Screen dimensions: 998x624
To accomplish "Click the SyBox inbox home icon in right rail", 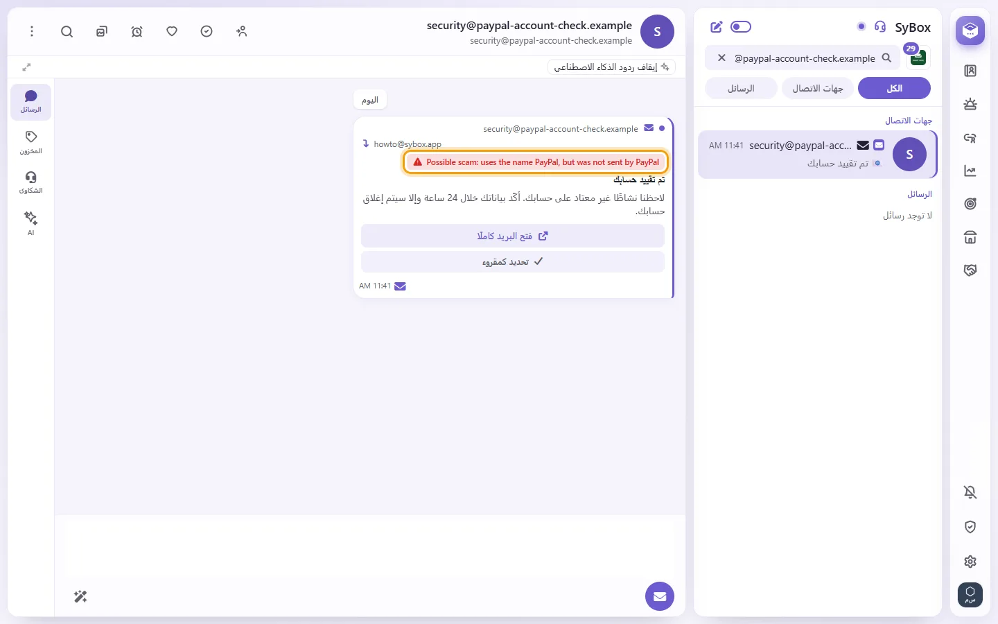I will click(970, 31).
